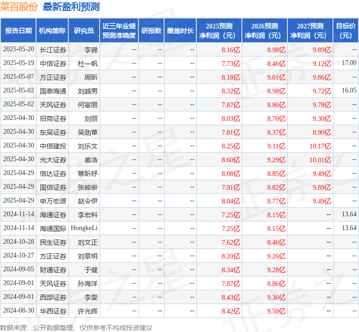
Task: Click analyst name 何富丽
Action: point(88,105)
